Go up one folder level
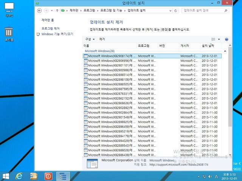Image resolution: width=242 pixels, height=181 pixels. coord(57,11)
